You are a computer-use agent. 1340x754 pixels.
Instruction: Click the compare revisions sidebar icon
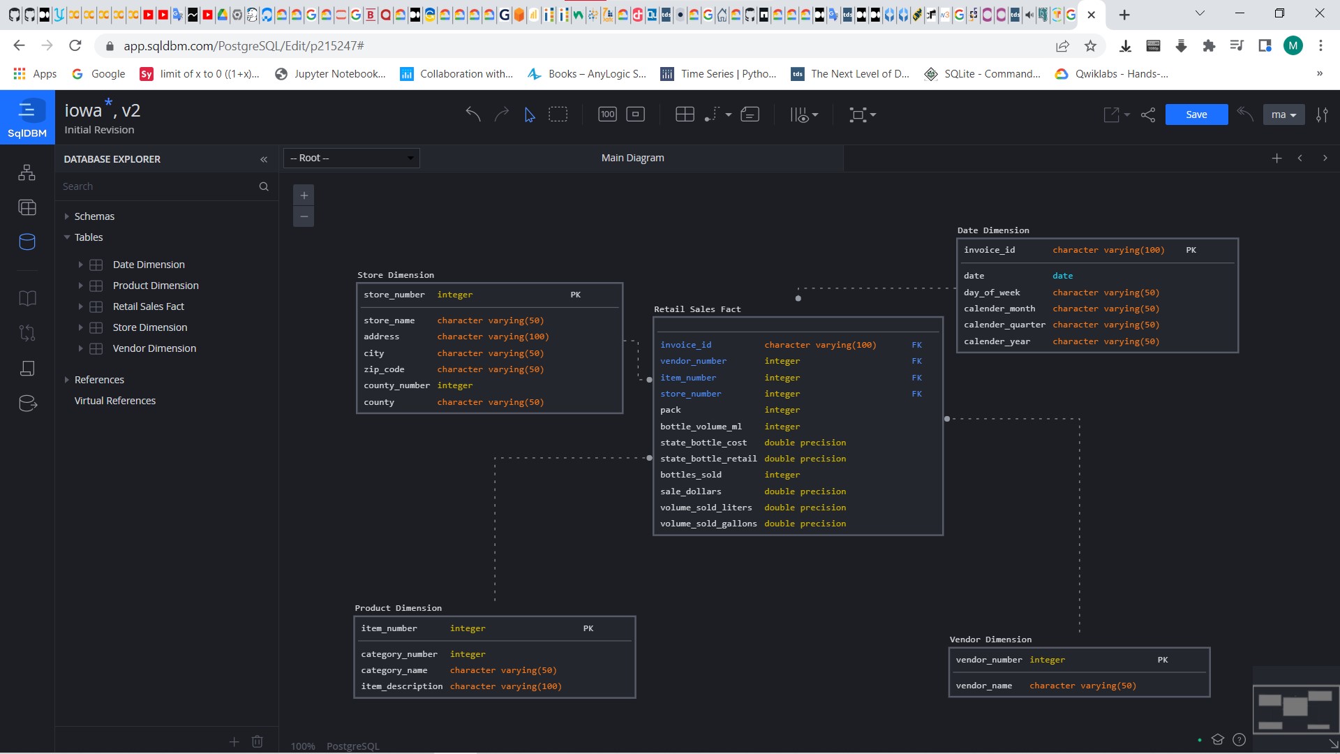(27, 333)
